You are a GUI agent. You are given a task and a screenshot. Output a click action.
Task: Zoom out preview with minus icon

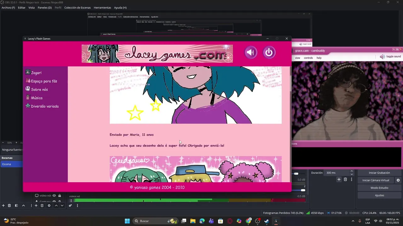pos(3,143)
